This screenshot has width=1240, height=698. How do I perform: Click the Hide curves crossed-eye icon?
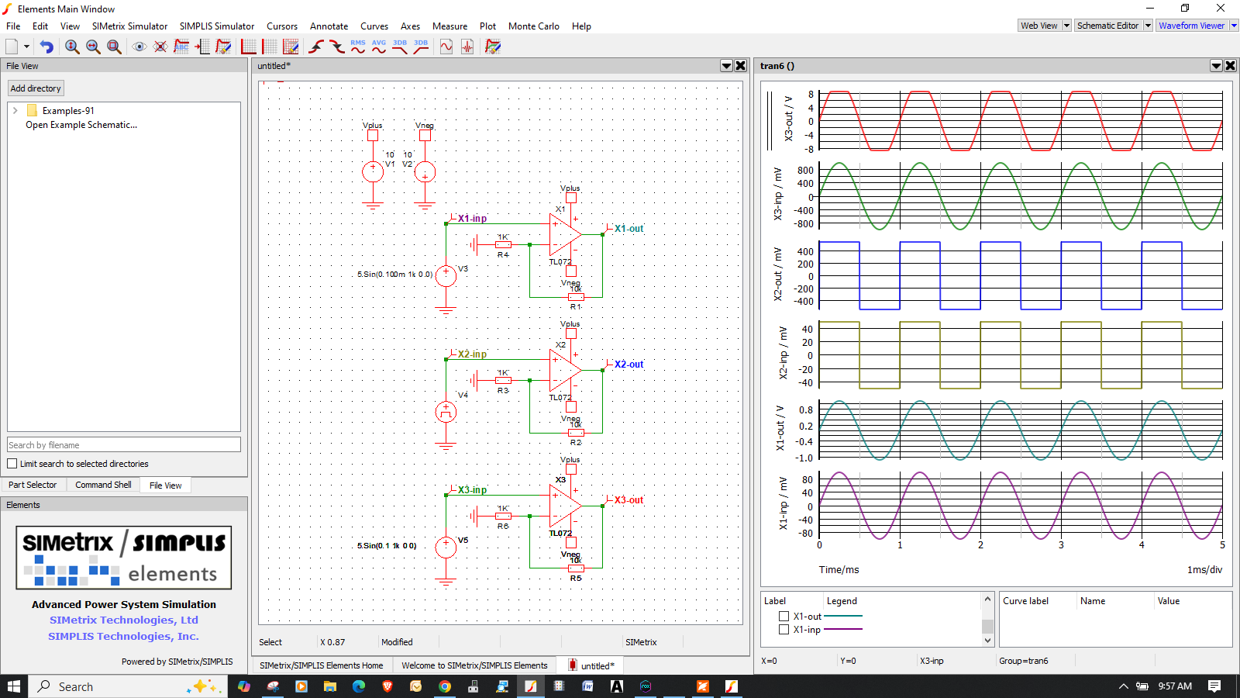160,47
